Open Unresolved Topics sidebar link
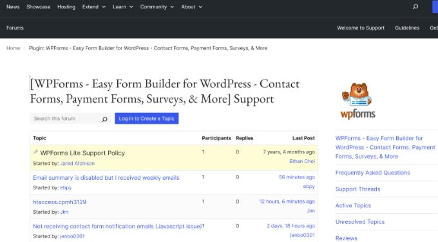Viewport: 438px width, 242px height. click(x=360, y=222)
